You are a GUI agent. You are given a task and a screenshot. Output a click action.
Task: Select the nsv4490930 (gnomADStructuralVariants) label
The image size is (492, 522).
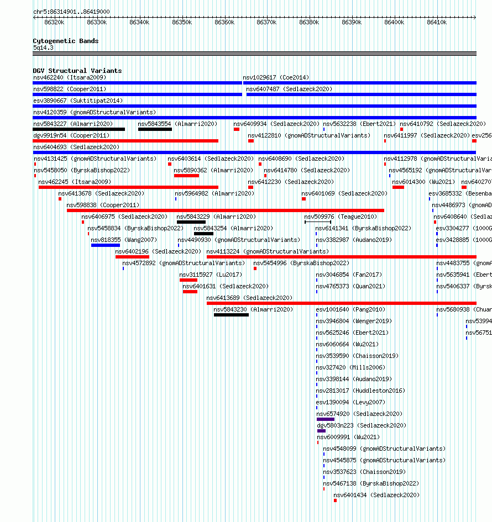(x=239, y=240)
